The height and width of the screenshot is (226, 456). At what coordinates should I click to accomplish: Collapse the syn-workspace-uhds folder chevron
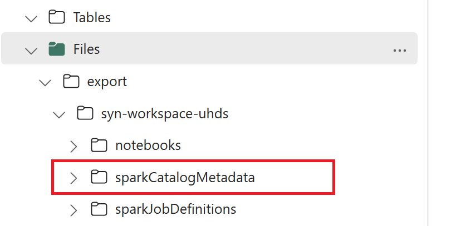tap(59, 114)
